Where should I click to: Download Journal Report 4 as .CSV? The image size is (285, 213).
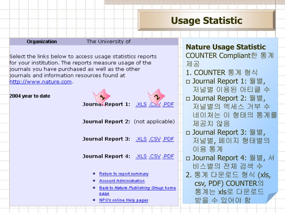click(x=155, y=156)
